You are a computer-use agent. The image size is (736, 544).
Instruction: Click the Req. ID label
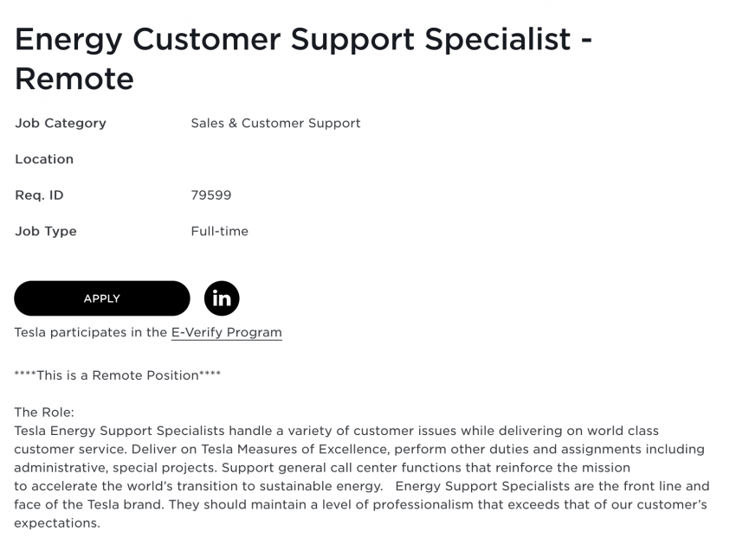39,195
